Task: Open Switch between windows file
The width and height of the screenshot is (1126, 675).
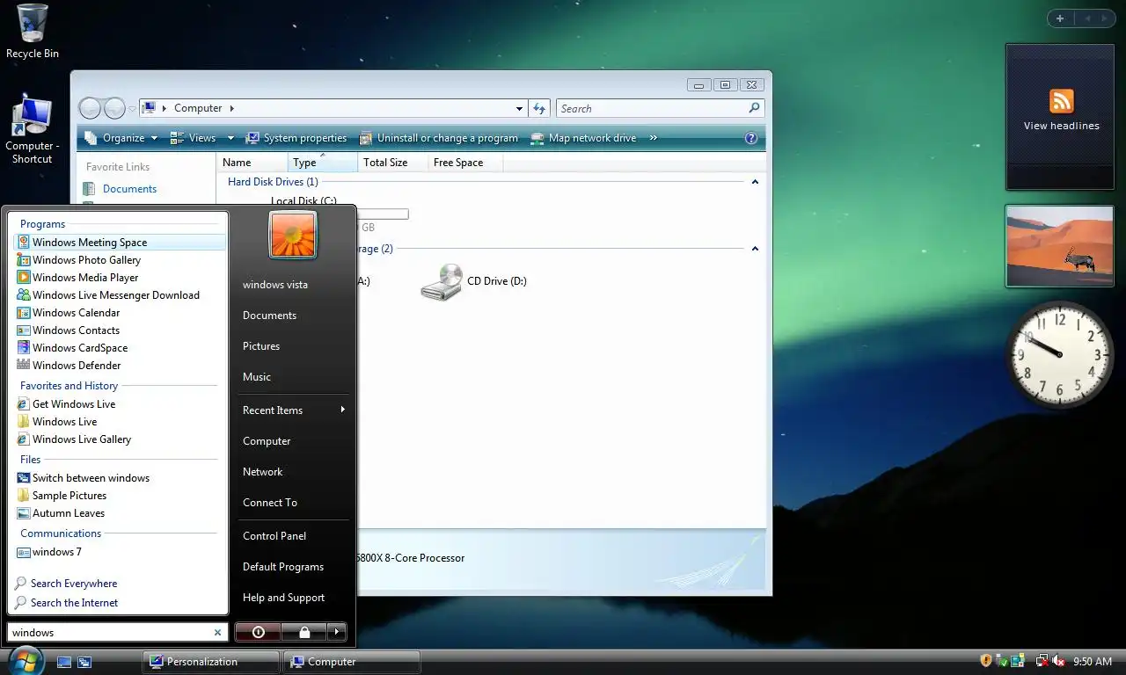Action: [x=121, y=478]
